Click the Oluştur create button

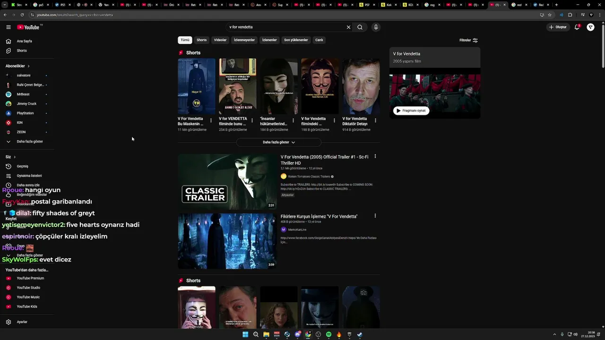pyautogui.click(x=558, y=27)
